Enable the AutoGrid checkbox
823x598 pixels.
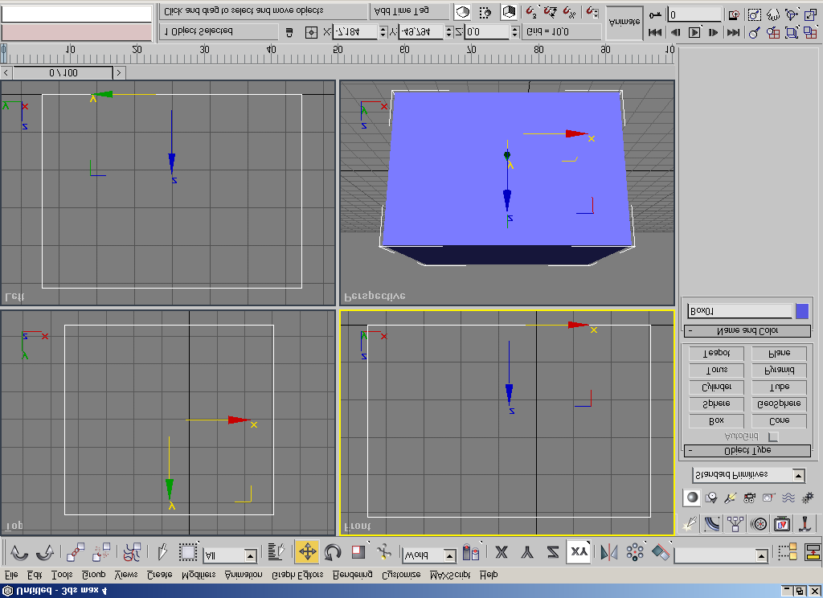point(773,436)
